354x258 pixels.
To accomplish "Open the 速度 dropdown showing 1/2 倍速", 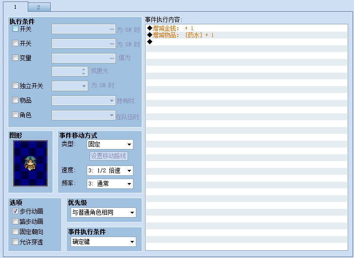I will click(x=110, y=170).
